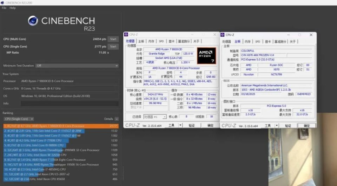Click 确定 button in right CPU-Z
Viewport: 337px width, 186px height.
pyautogui.click(x=306, y=126)
